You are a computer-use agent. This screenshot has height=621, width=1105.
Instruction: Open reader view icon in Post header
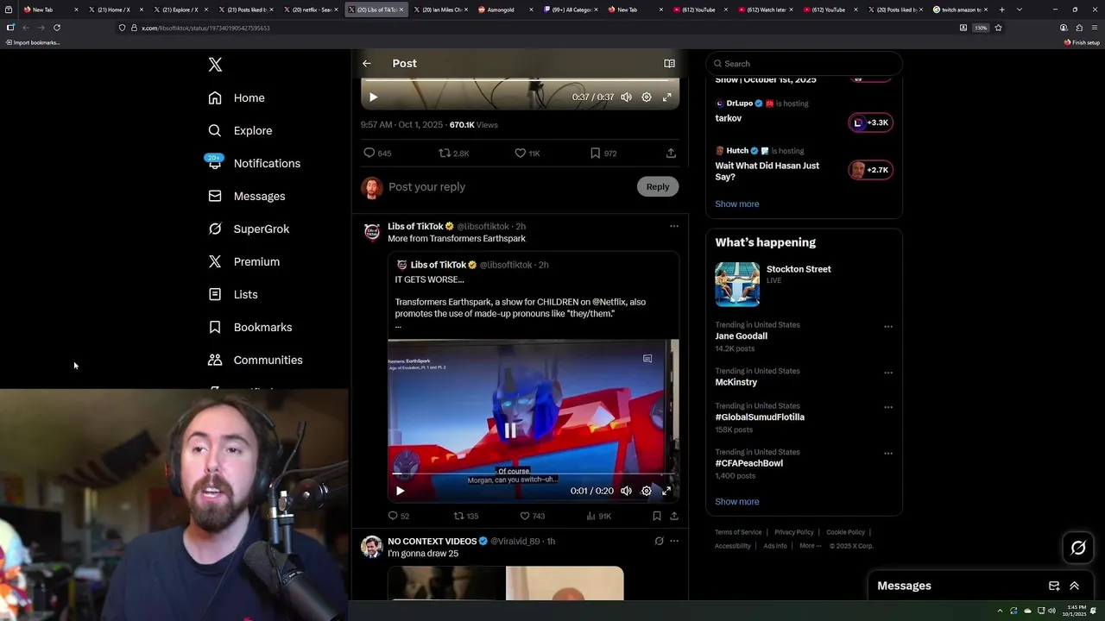tap(669, 64)
